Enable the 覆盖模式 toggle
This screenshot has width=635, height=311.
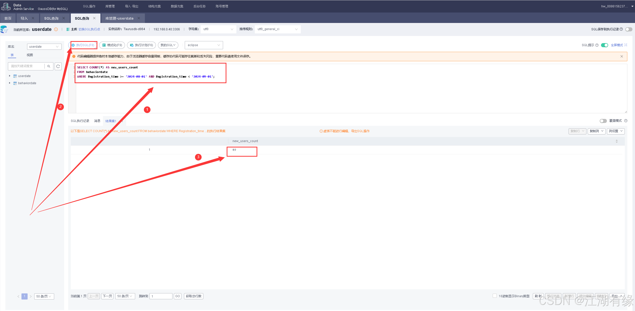coord(603,121)
